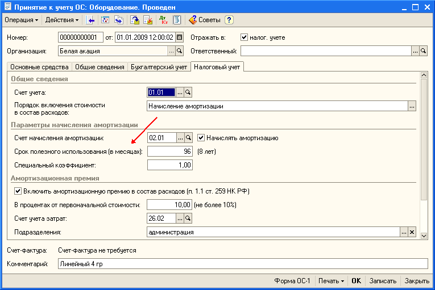
Task: Open Организация magnifier lookup
Action: tap(180, 51)
